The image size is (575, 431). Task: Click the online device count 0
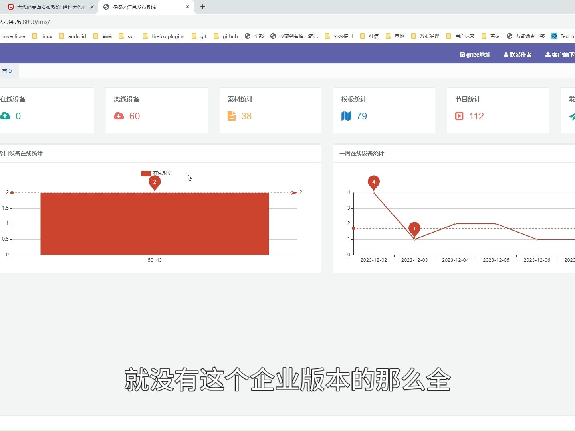tap(18, 116)
